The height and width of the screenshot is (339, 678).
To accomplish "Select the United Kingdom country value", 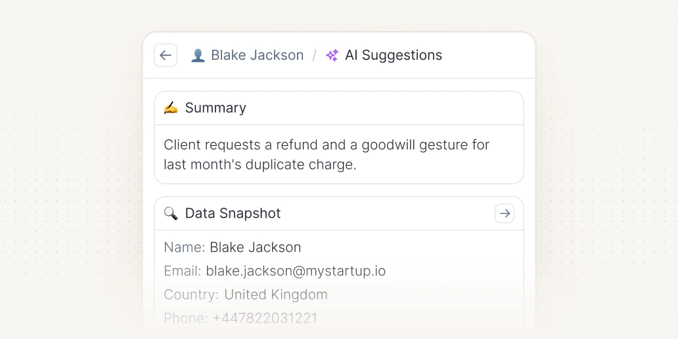I will pyautogui.click(x=276, y=295).
